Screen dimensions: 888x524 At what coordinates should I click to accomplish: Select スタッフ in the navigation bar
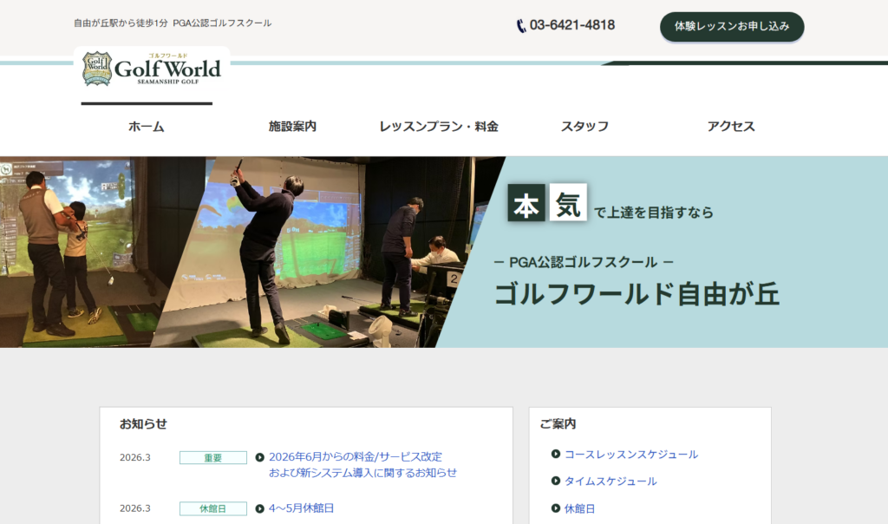pos(584,127)
